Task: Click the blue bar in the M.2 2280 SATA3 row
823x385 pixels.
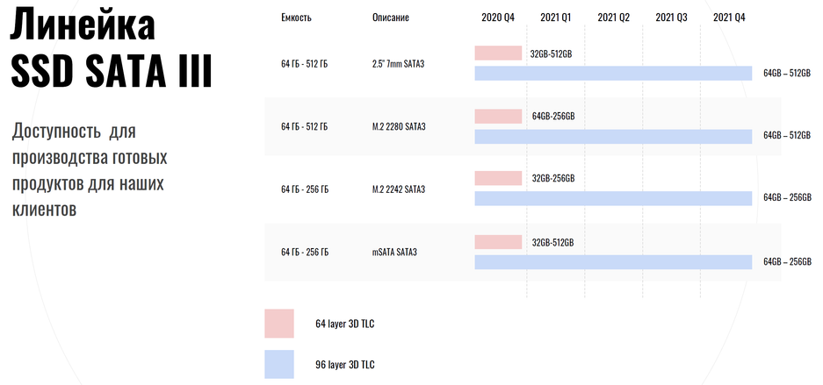Action: [613, 136]
